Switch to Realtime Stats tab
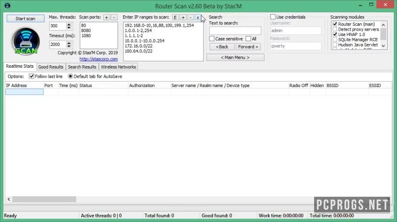This screenshot has width=397, height=222. pos(20,66)
